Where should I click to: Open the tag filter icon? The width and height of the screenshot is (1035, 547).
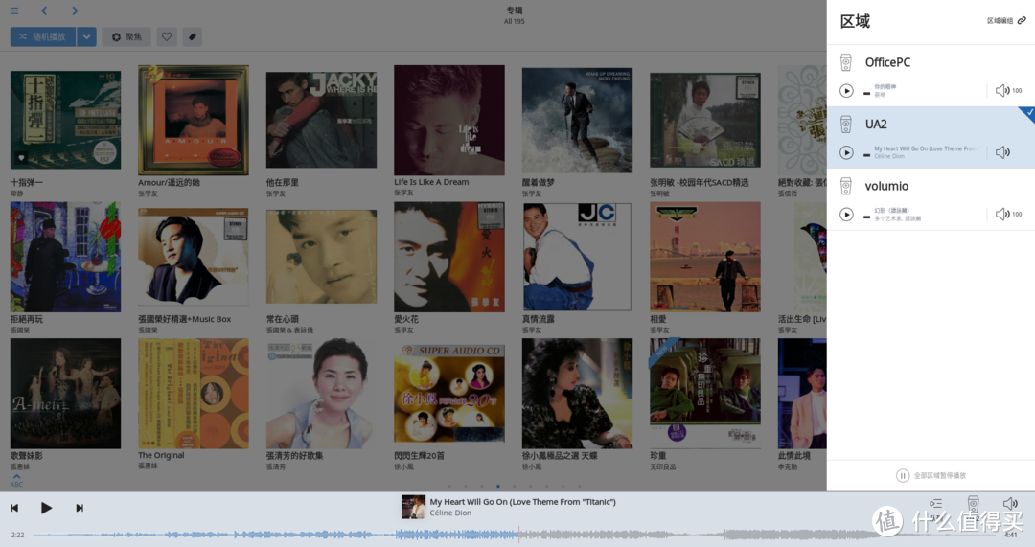coord(192,37)
